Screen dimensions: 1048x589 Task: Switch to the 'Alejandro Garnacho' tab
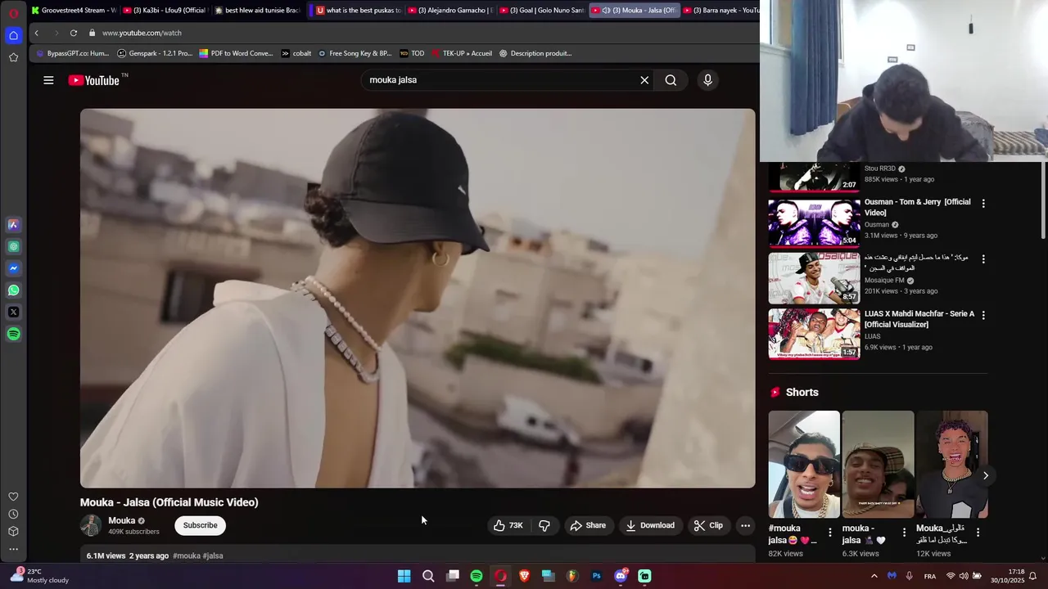point(450,10)
